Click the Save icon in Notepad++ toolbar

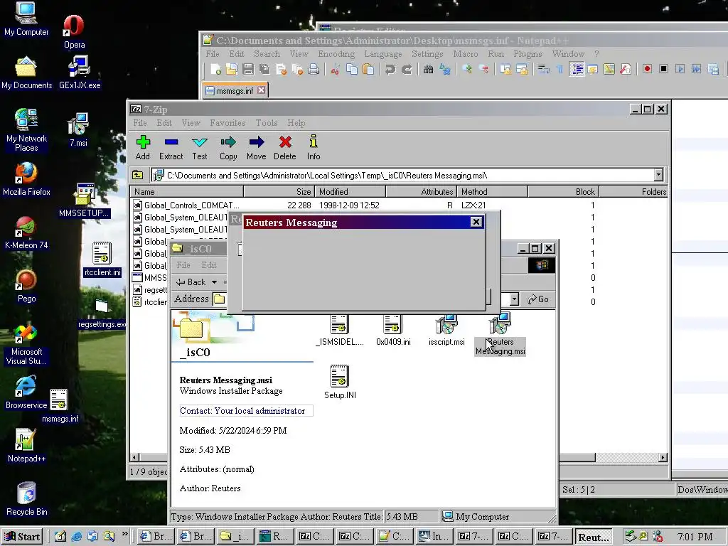pyautogui.click(x=248, y=70)
